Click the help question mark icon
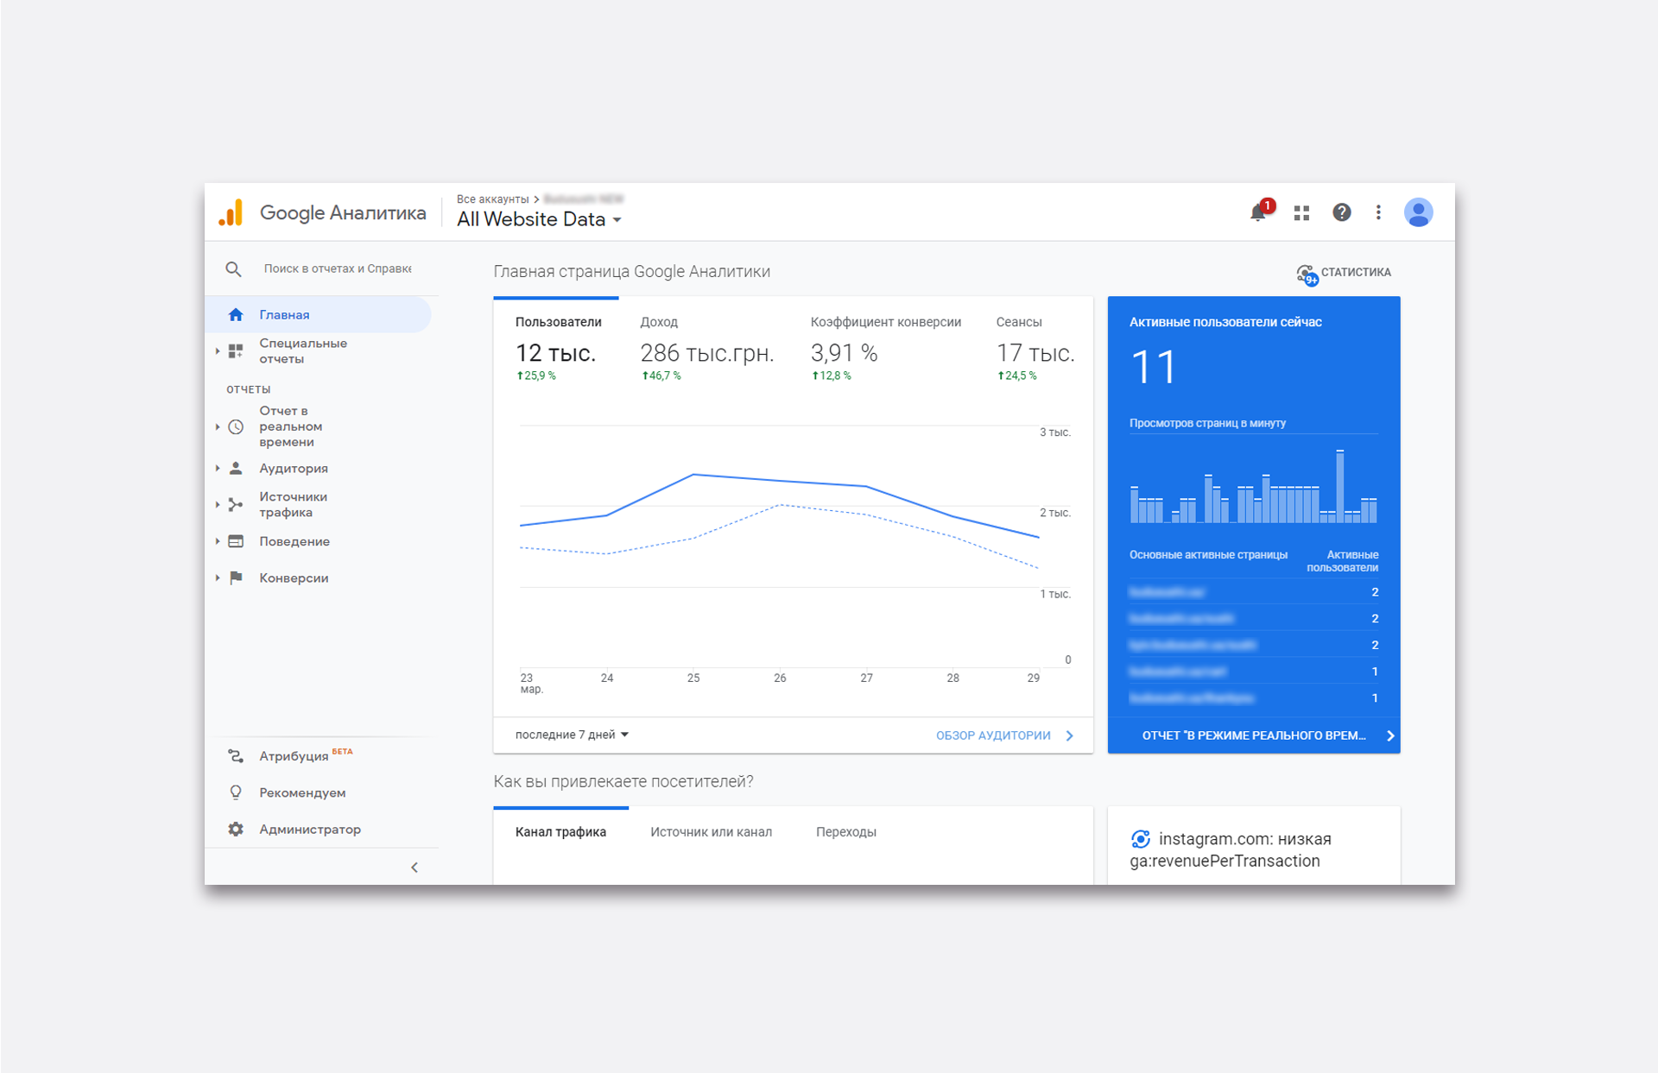The width and height of the screenshot is (1658, 1073). 1341,212
